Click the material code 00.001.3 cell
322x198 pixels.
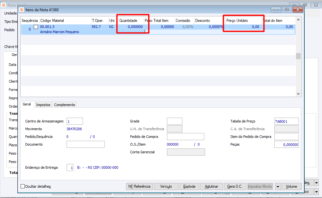[x=47, y=27]
